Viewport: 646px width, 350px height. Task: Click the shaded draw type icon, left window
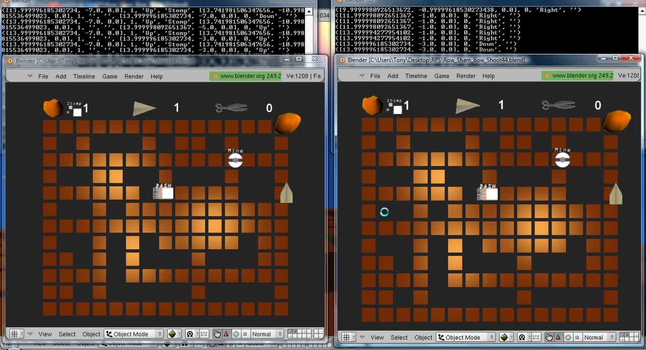(172, 334)
